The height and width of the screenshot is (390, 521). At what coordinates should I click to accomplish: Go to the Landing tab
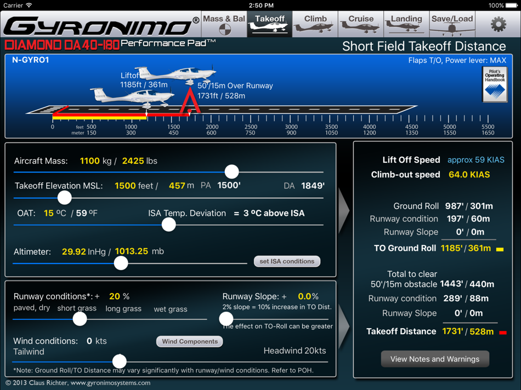[x=406, y=24]
